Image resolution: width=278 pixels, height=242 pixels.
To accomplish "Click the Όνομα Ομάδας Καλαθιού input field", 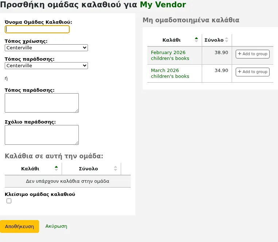I will (37, 29).
